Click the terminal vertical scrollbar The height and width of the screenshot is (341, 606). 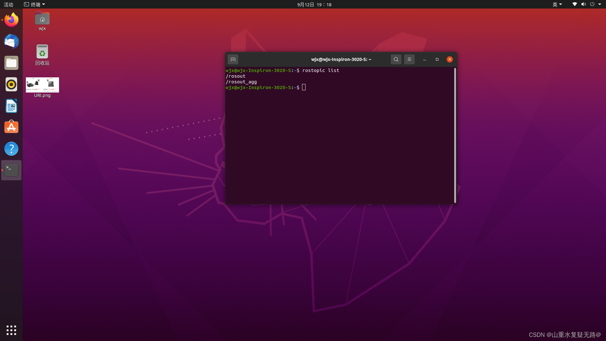(455, 135)
